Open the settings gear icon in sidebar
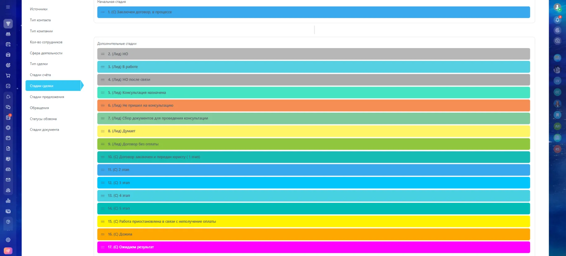 (x=8, y=240)
